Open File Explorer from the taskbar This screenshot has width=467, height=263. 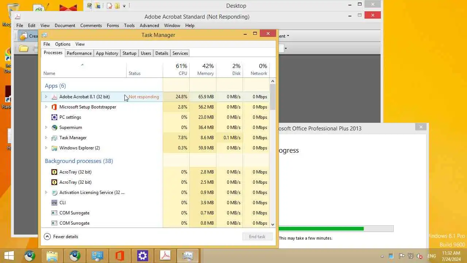52,256
